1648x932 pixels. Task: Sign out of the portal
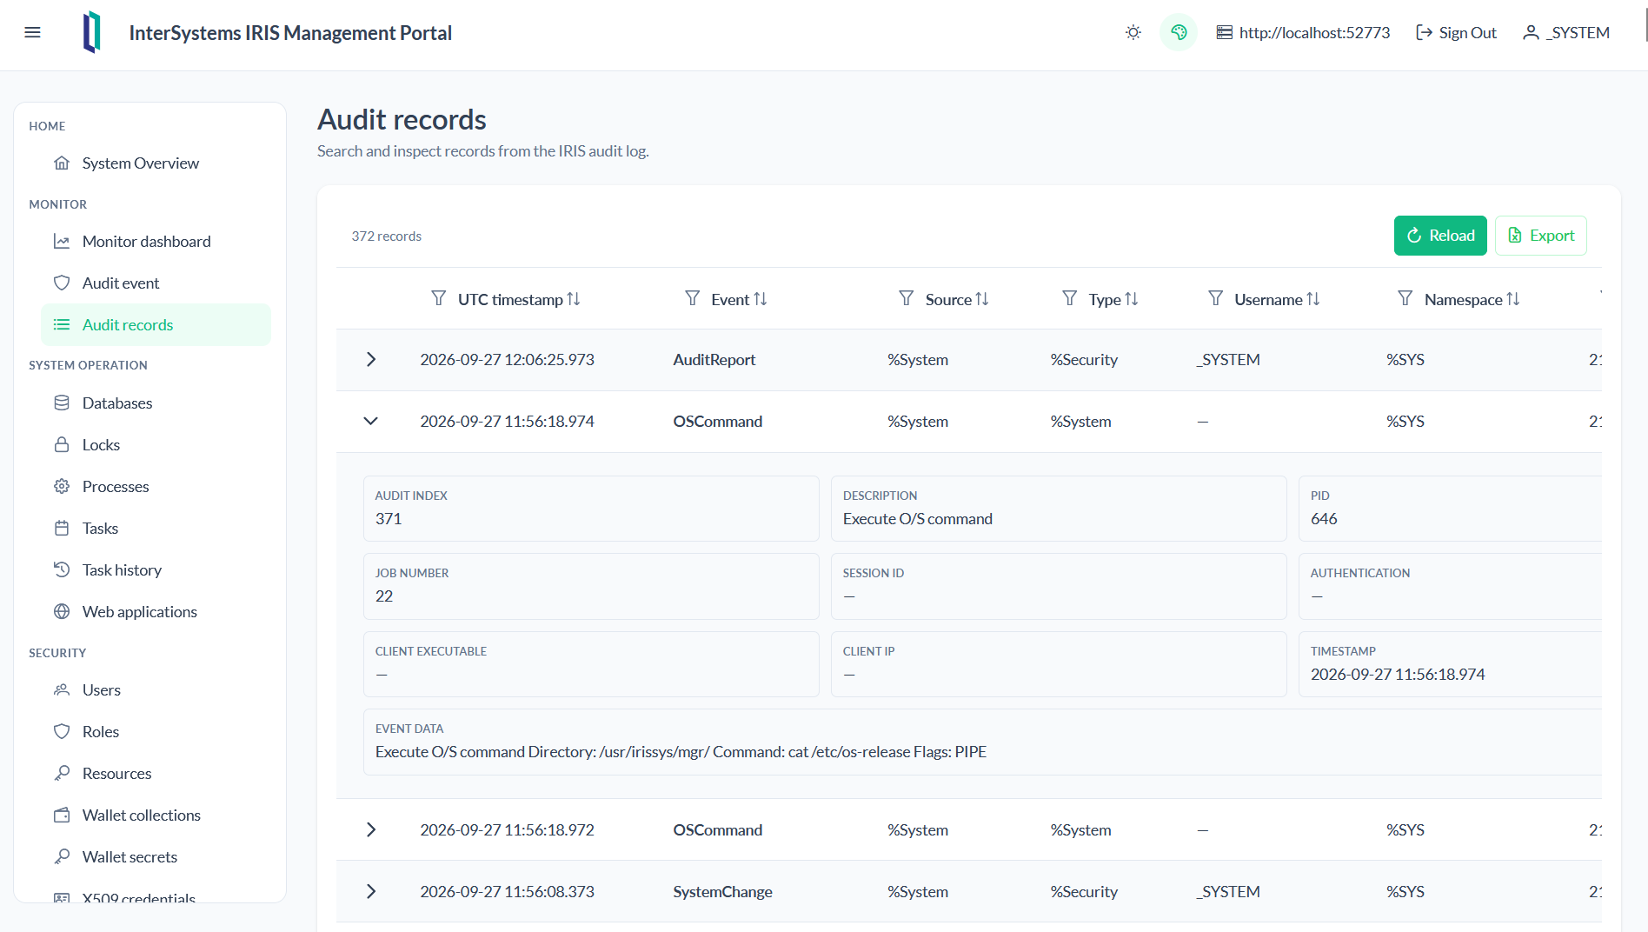click(1456, 33)
